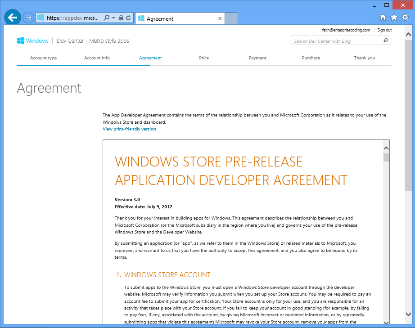
Task: Click the browser Forward arrow button
Action: click(x=28, y=18)
